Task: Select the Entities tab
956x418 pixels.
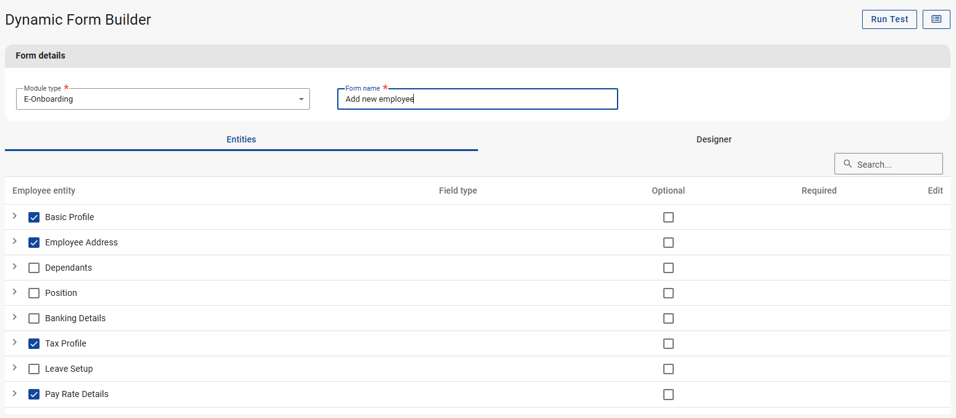Action: pos(241,139)
